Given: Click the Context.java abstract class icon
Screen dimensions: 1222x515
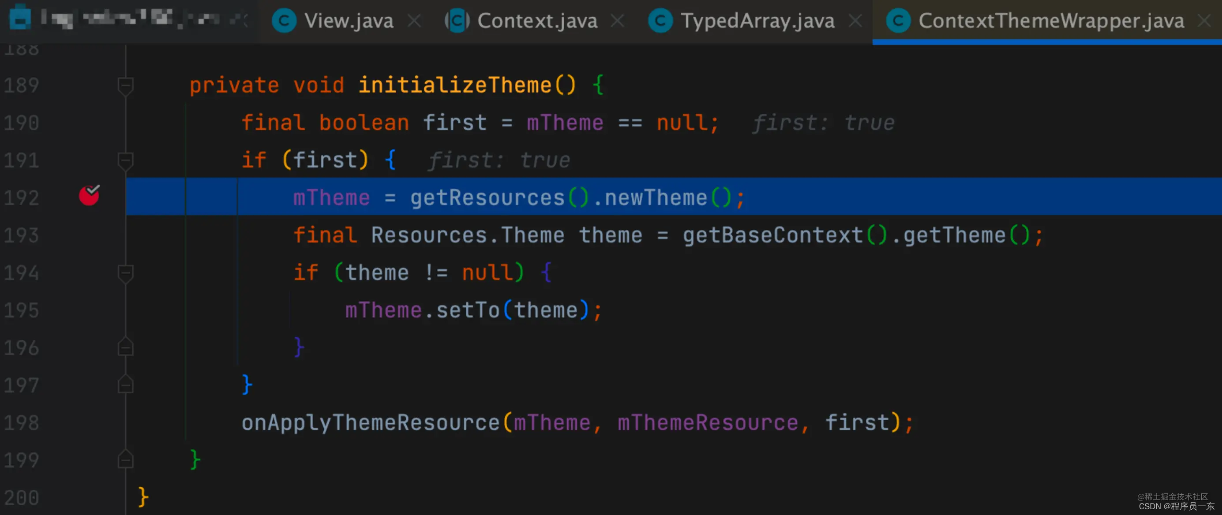Looking at the screenshot, I should [x=457, y=21].
